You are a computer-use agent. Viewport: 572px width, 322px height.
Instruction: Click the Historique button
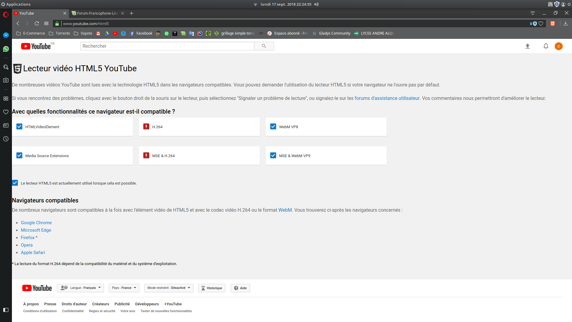coord(212,288)
